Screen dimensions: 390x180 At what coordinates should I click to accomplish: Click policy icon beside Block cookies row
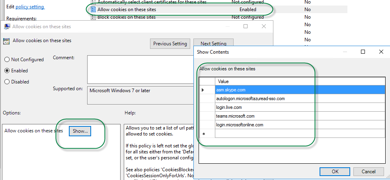[x=93, y=17]
